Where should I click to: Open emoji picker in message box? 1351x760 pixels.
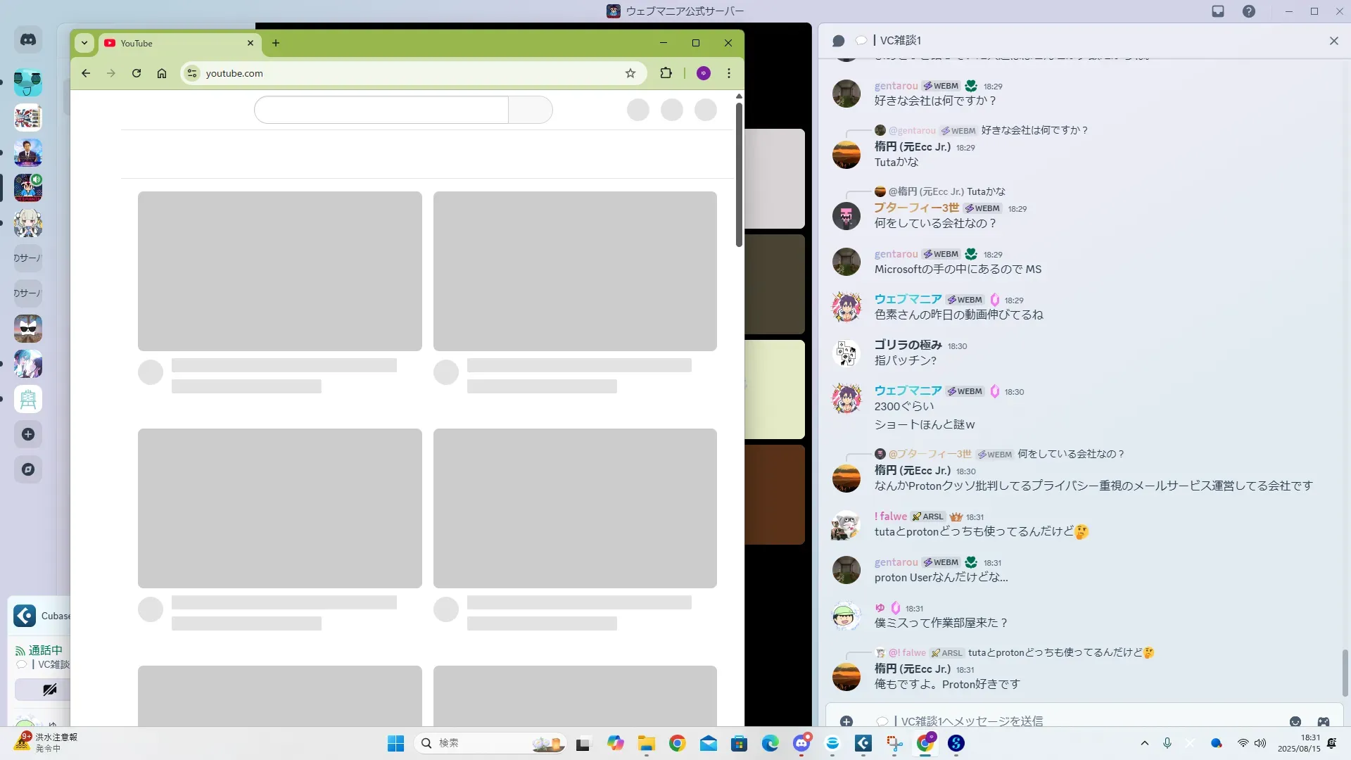(x=1295, y=721)
